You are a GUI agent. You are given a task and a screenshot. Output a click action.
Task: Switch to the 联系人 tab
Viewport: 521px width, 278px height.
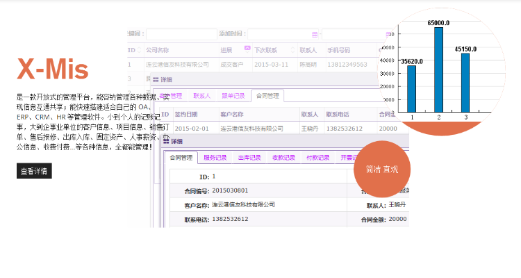(201, 96)
